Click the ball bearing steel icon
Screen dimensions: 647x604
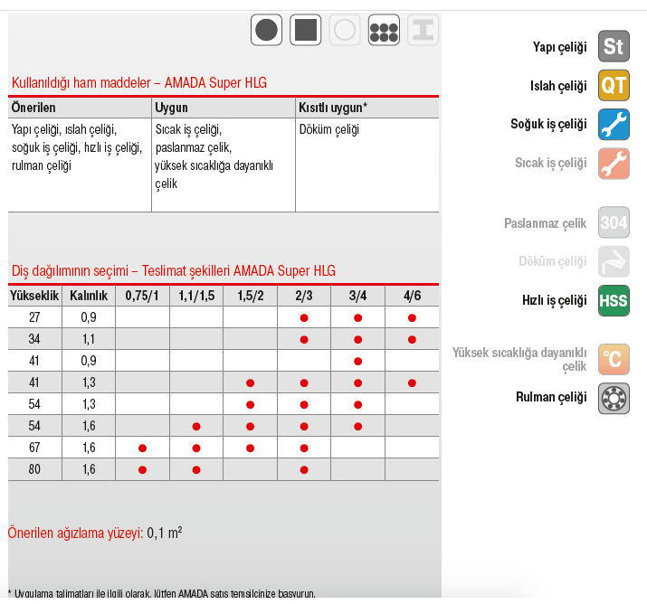[614, 399]
